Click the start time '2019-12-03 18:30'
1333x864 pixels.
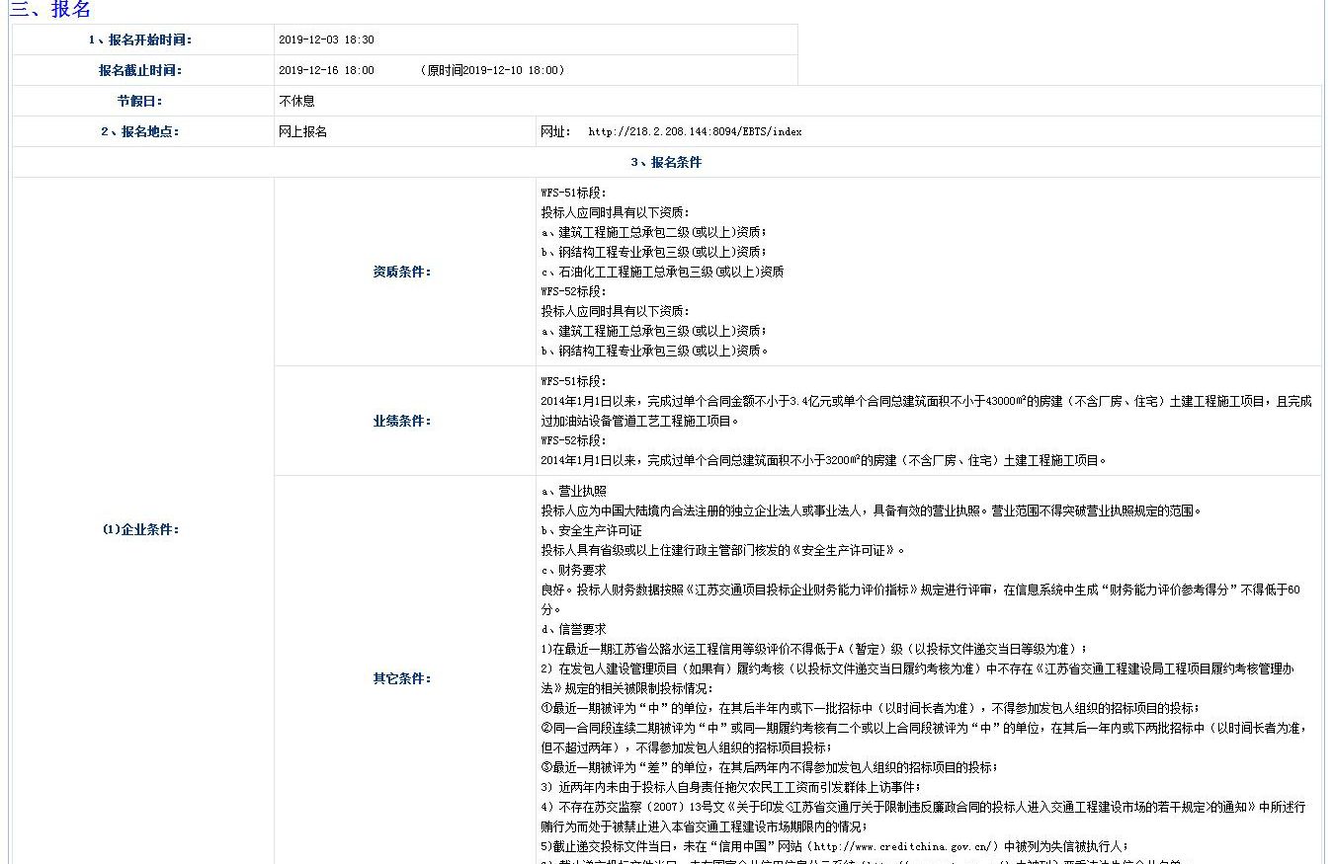click(326, 40)
